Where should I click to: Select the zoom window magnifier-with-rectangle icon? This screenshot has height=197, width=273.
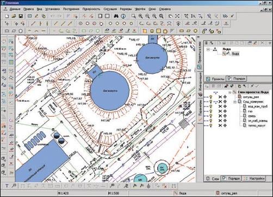(x=134, y=16)
